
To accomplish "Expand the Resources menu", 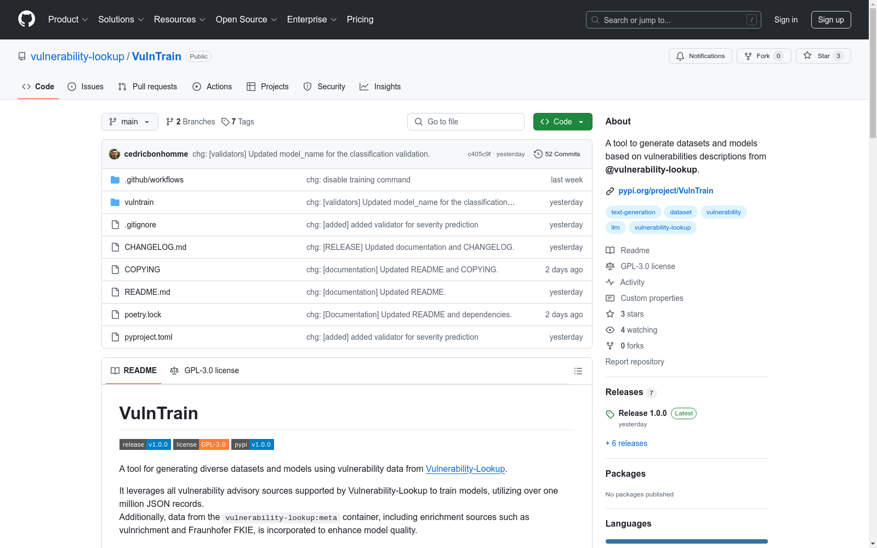I will click(180, 20).
